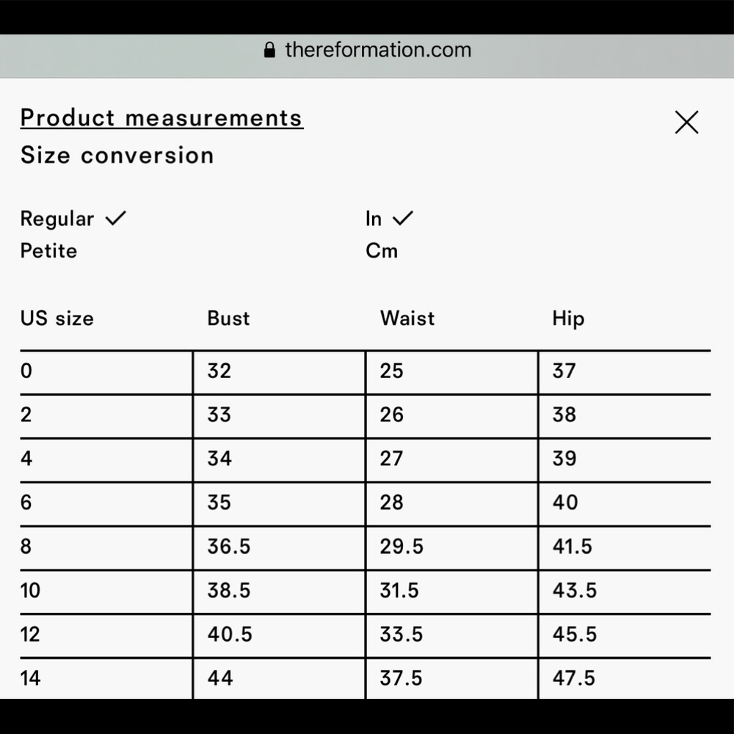Click the Waist column header
734x734 pixels.
tap(407, 319)
